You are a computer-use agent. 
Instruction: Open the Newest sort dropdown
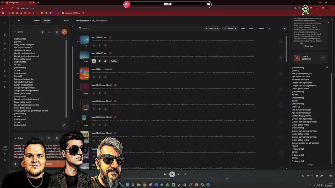click(230, 28)
